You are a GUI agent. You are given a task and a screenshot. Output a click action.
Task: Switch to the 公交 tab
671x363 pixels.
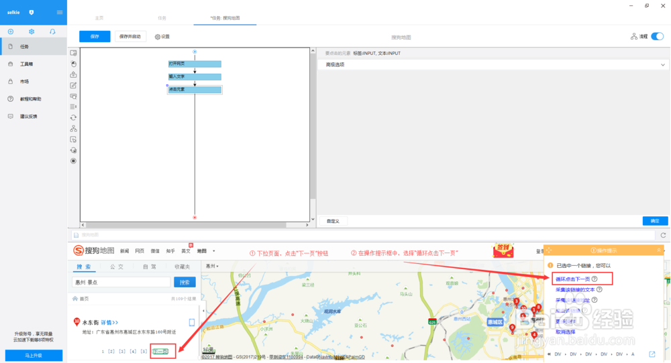pos(116,267)
